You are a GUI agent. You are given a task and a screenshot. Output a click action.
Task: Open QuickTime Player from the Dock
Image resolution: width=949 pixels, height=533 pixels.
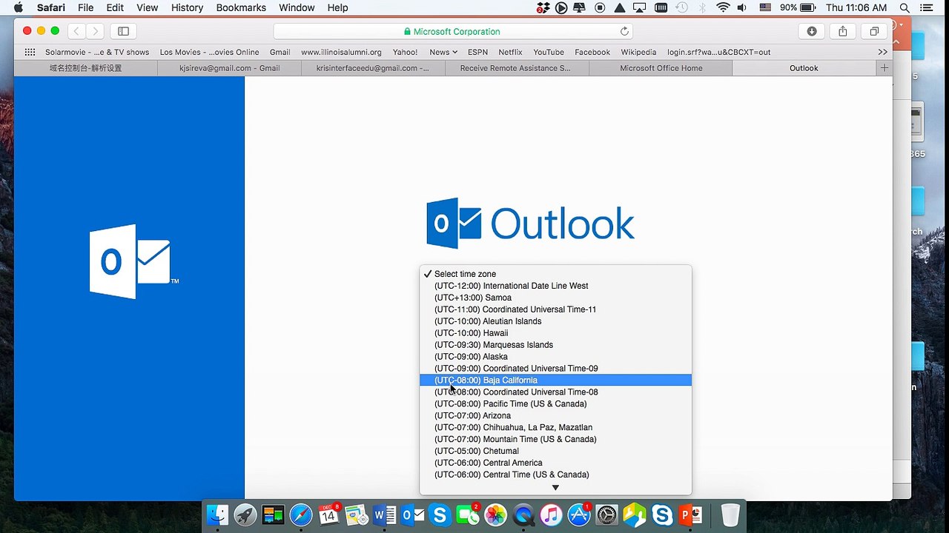point(523,514)
